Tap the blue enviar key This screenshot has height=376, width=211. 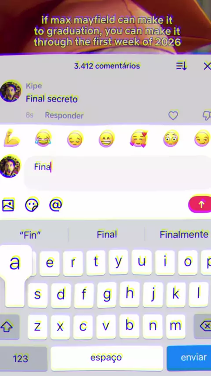pos(189,358)
